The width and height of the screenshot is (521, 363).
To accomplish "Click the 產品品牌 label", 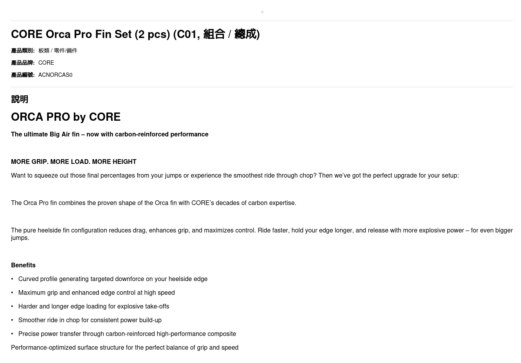I will 23,63.
